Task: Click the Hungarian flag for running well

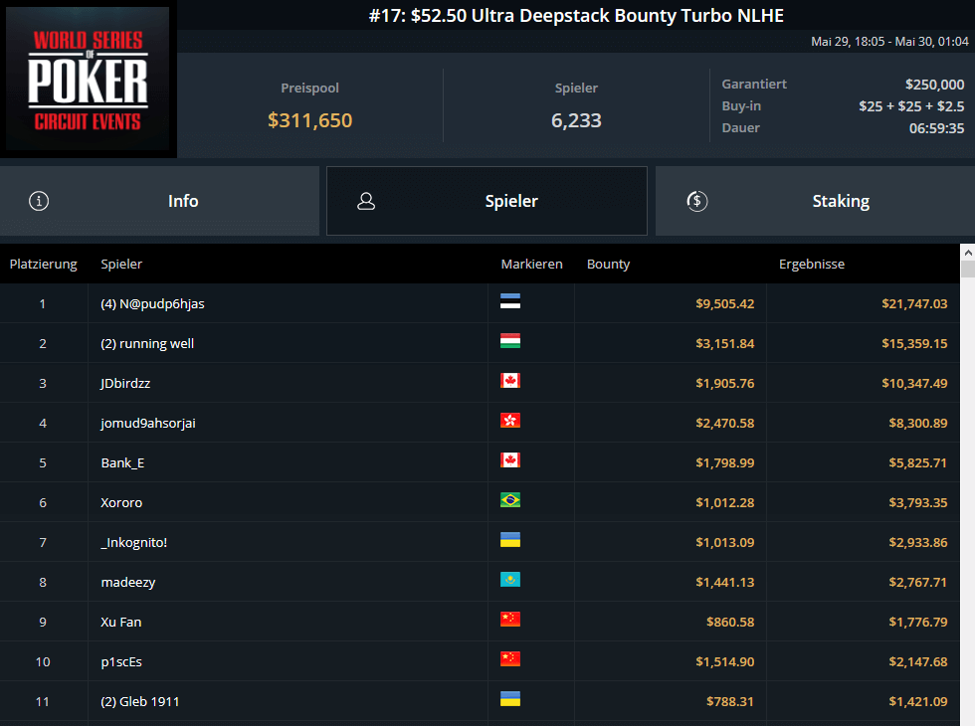Action: (x=510, y=342)
